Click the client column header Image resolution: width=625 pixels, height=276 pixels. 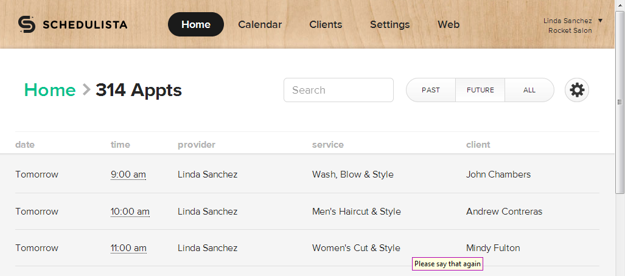(478, 145)
